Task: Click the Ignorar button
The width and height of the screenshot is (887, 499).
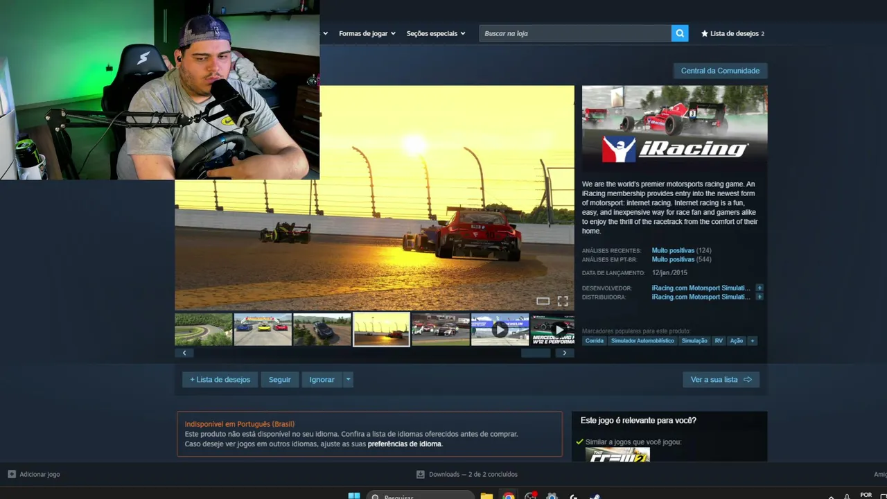Action: pos(322,380)
